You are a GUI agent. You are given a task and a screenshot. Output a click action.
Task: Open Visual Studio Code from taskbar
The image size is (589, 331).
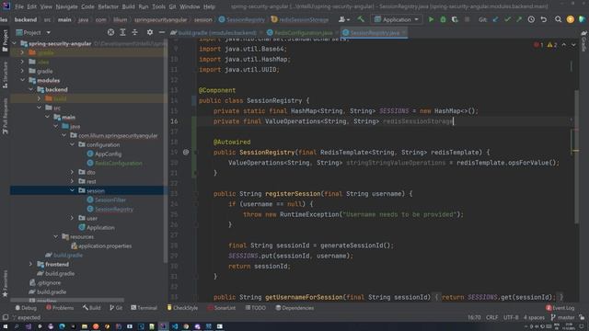[175, 326]
